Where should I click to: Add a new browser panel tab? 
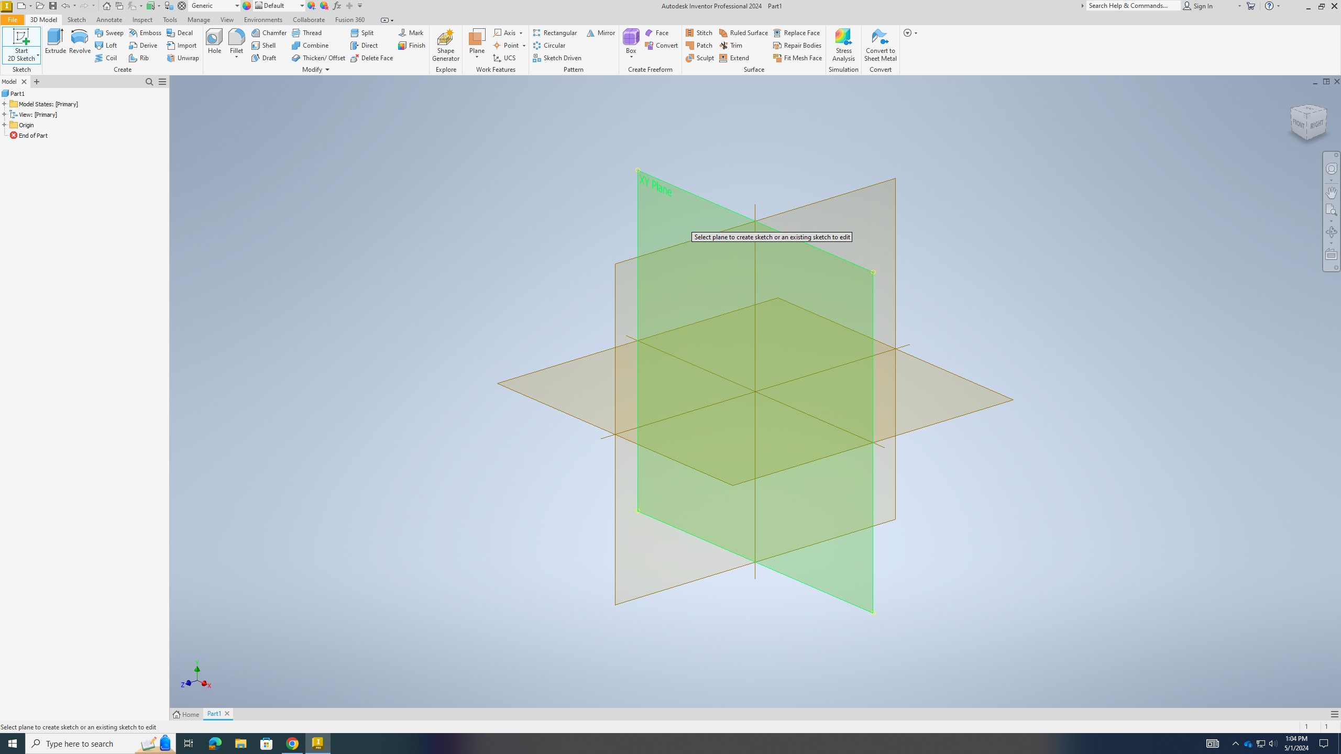click(x=37, y=82)
